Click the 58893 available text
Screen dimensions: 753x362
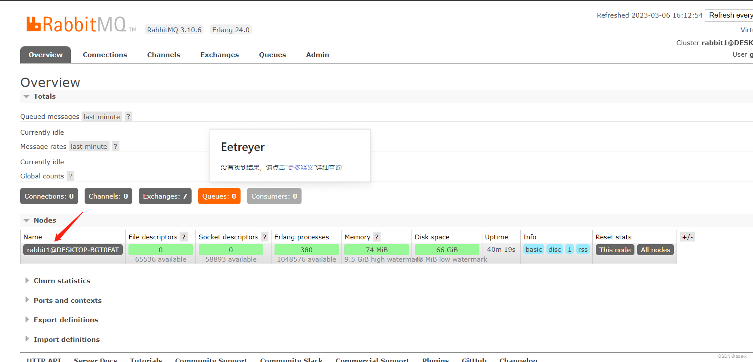coord(231,259)
